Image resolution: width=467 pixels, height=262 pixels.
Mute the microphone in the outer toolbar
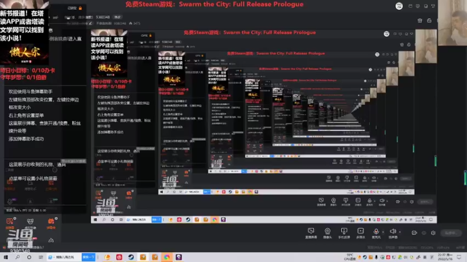tap(376, 233)
